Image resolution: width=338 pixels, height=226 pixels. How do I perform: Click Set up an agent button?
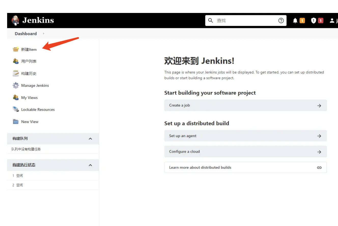[246, 136]
